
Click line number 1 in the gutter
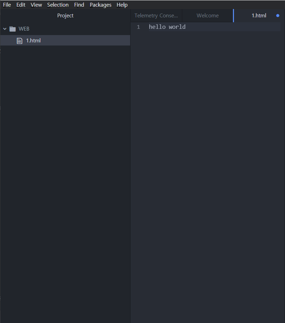point(138,27)
